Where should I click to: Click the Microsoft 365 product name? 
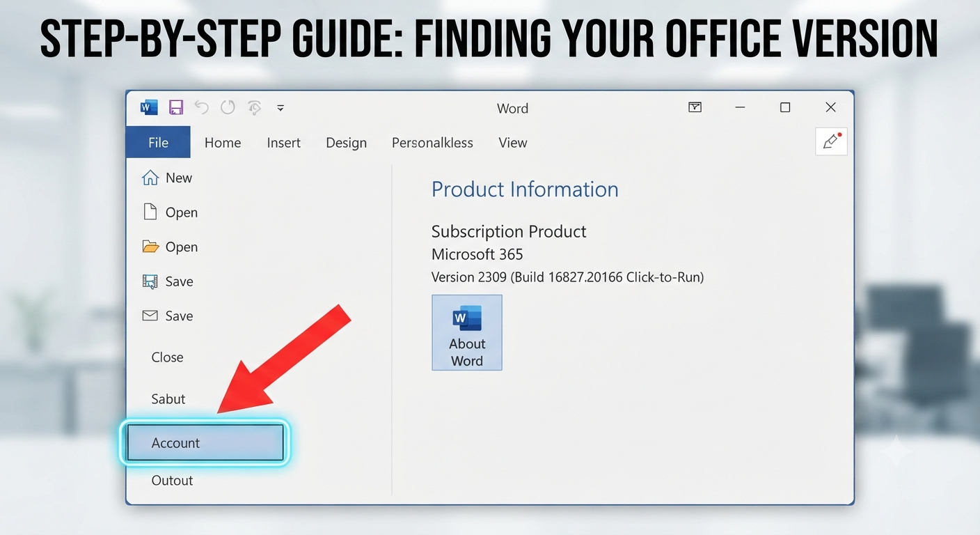coord(477,254)
